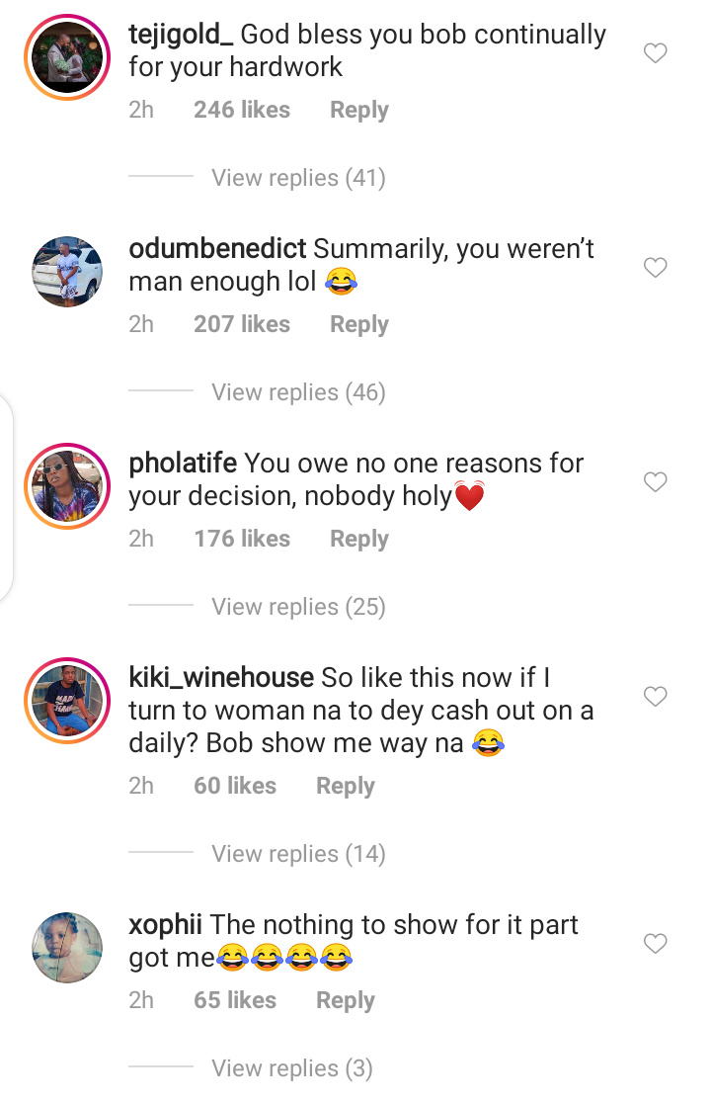The height and width of the screenshot is (1103, 711).
Task: Click the pholatife username
Action: coord(183,464)
